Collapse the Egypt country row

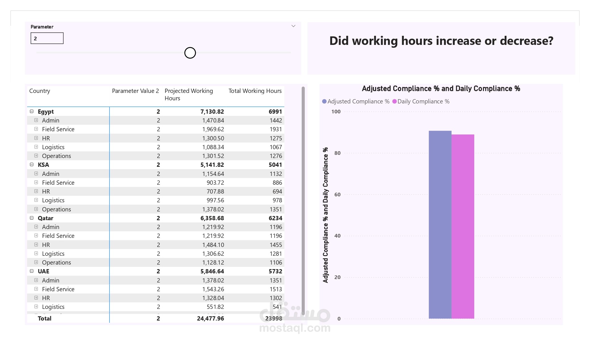[32, 111]
